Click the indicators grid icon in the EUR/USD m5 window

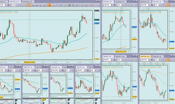(x=125, y=5)
